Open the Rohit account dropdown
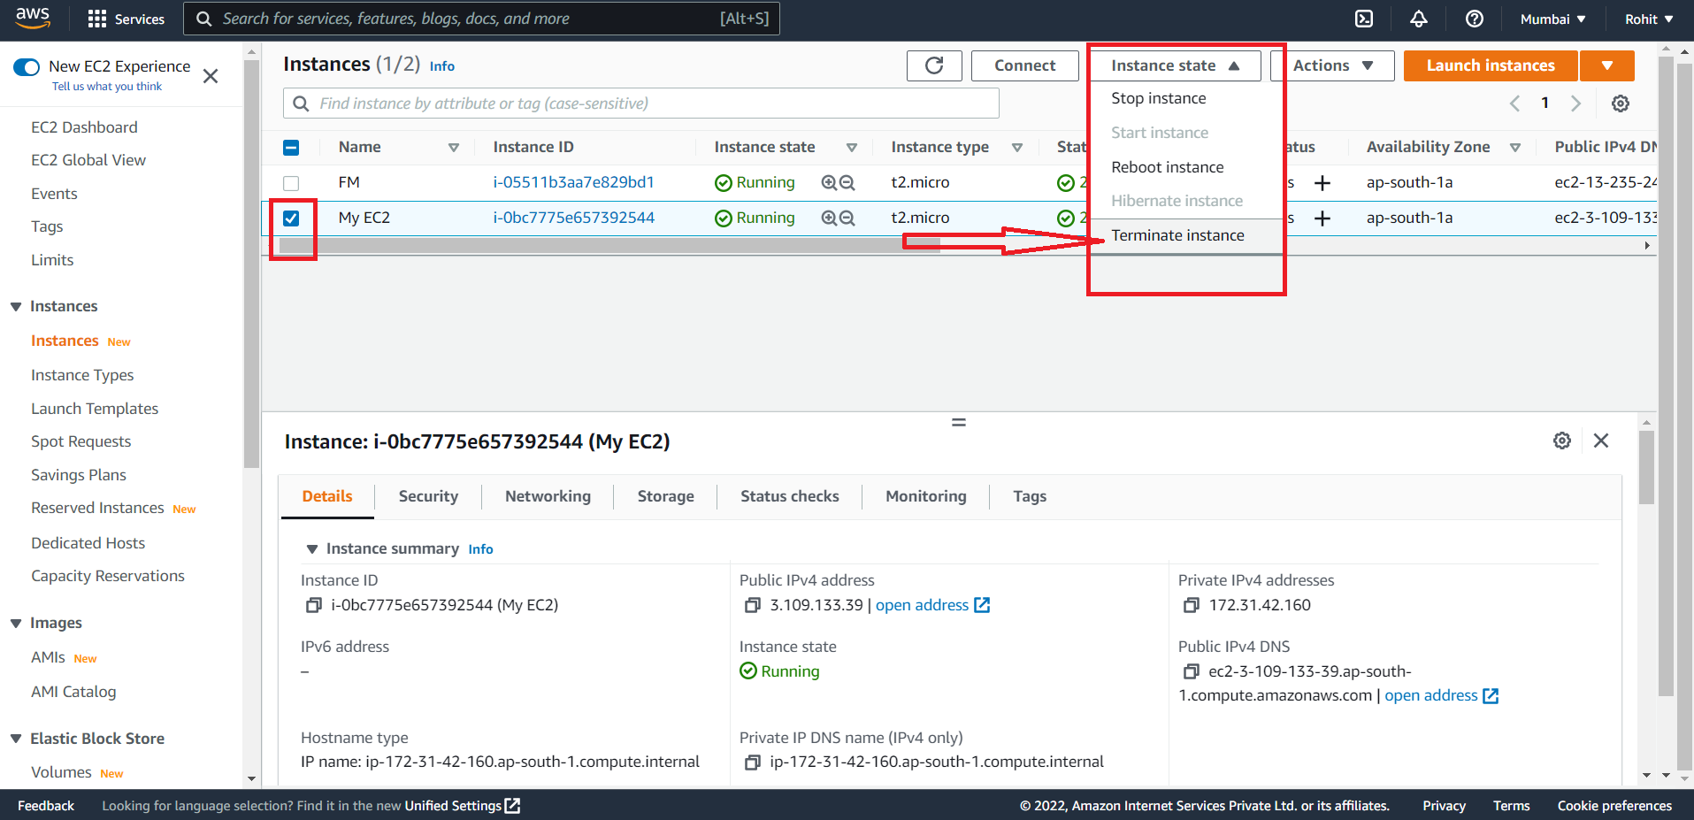The image size is (1694, 820). click(x=1649, y=19)
